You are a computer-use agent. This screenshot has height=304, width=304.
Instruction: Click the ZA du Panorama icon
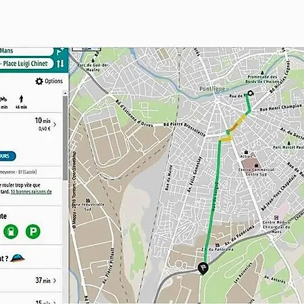(217, 245)
